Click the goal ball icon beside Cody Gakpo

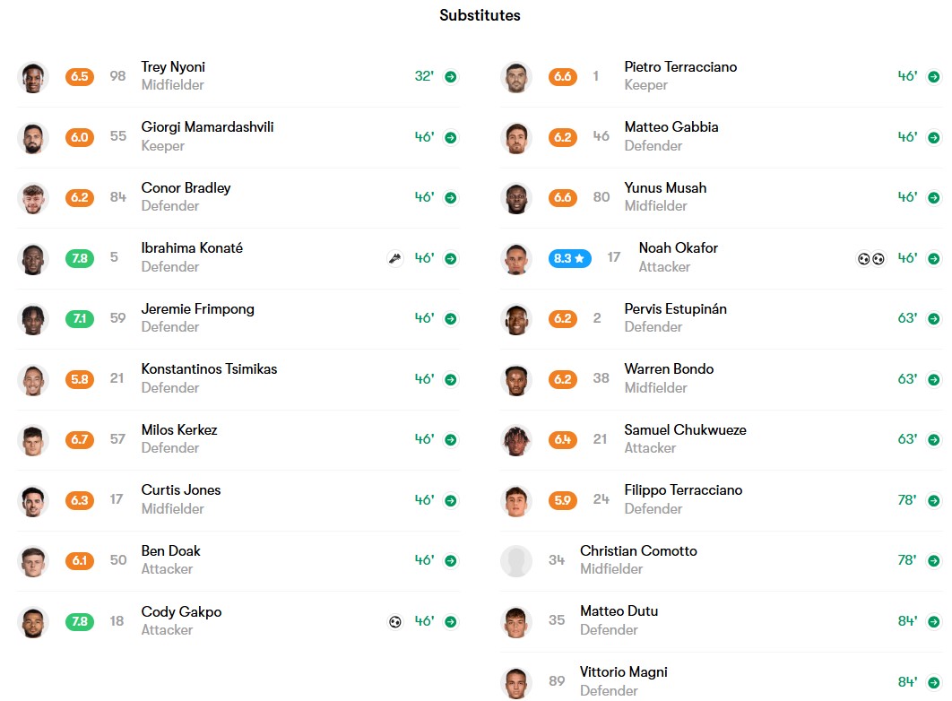click(395, 621)
